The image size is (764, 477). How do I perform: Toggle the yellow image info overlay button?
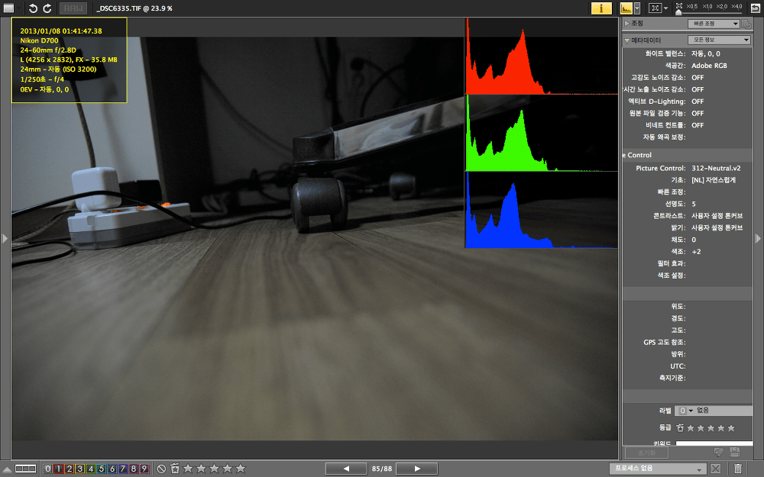[601, 8]
